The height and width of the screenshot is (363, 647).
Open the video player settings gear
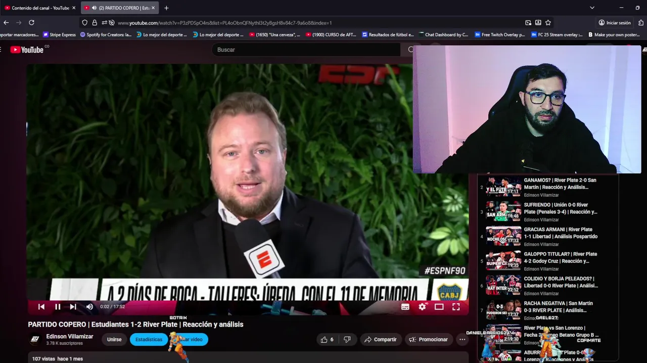(x=423, y=307)
